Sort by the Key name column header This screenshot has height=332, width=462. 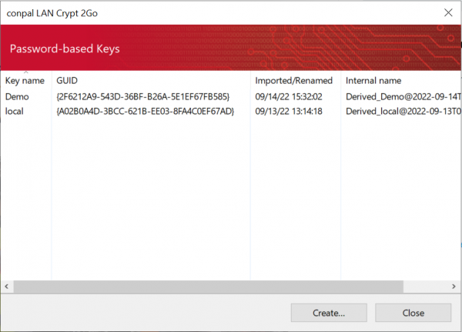pos(26,80)
